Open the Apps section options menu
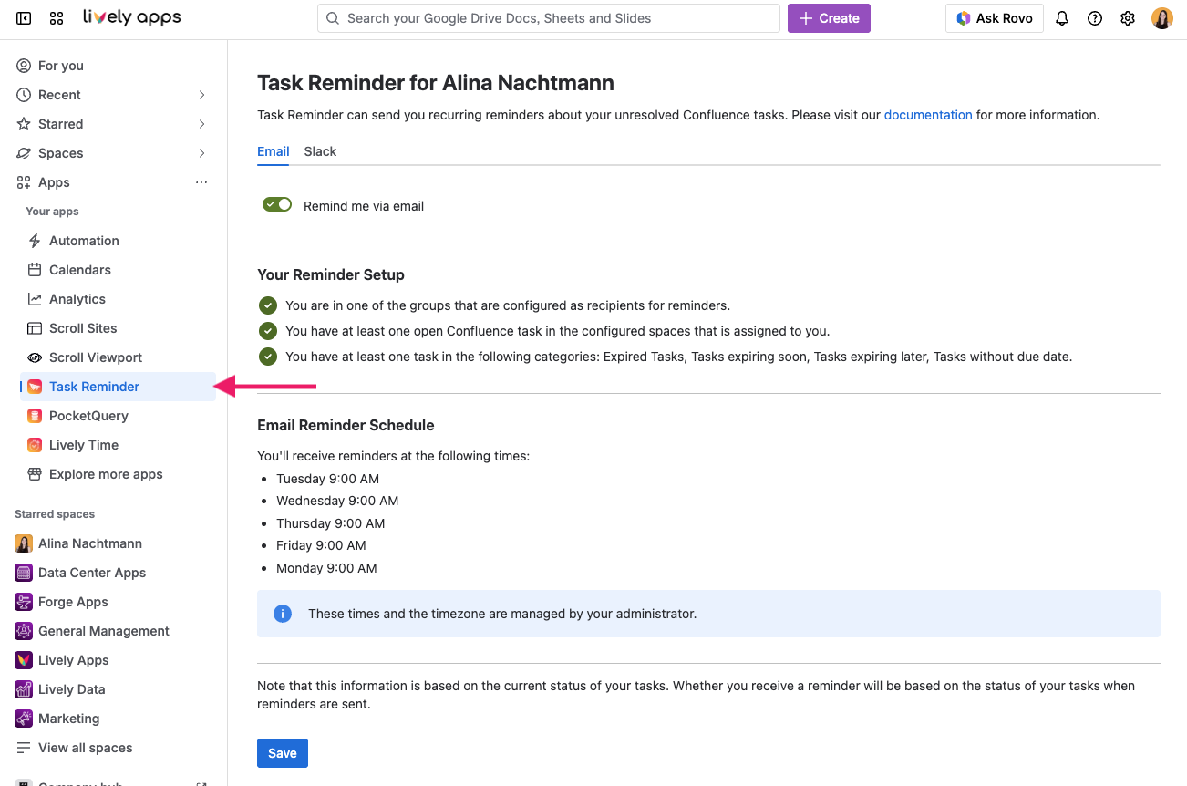 (201, 181)
